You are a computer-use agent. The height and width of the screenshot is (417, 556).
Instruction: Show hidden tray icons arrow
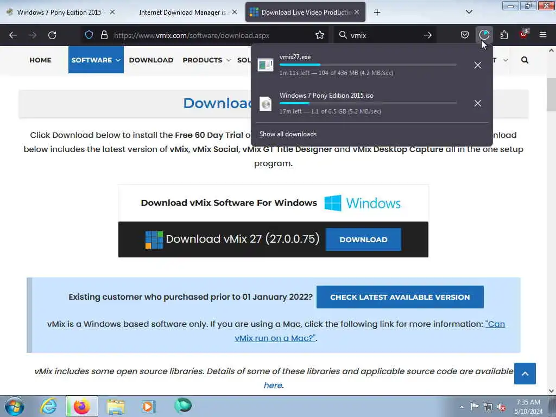[x=462, y=407]
